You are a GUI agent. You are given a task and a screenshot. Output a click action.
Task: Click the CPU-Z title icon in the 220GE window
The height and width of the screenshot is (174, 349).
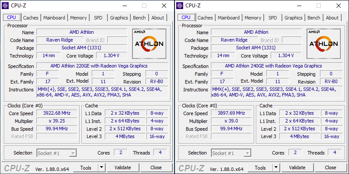(6, 6)
